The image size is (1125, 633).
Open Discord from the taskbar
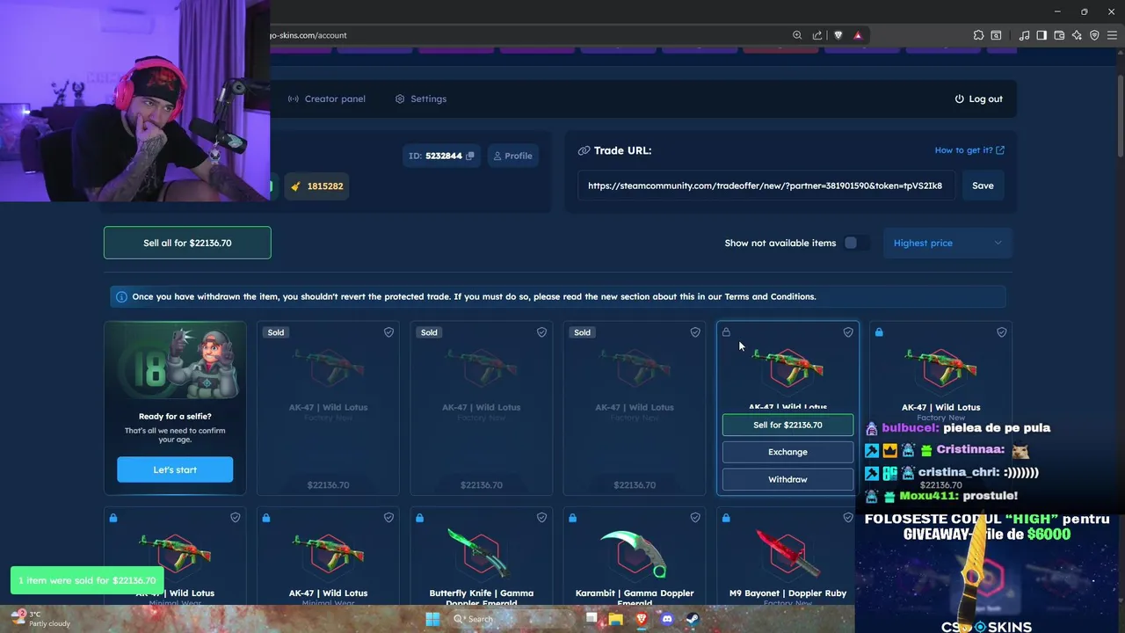click(667, 619)
